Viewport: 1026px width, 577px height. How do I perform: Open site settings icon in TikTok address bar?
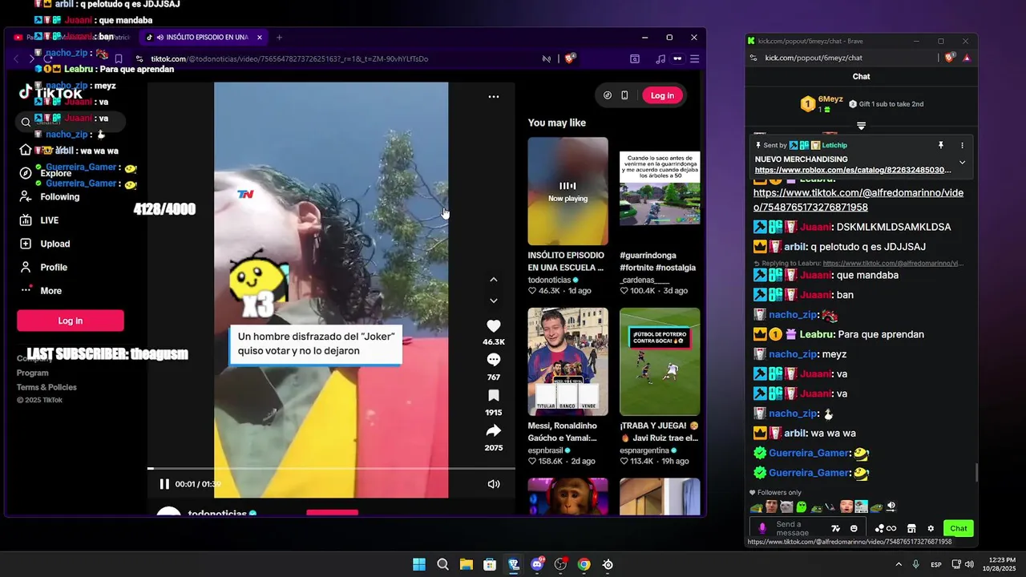tap(139, 59)
